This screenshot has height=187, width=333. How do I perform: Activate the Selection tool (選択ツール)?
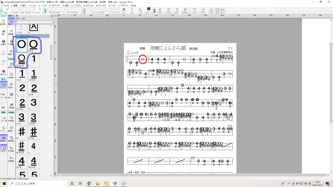11,22
